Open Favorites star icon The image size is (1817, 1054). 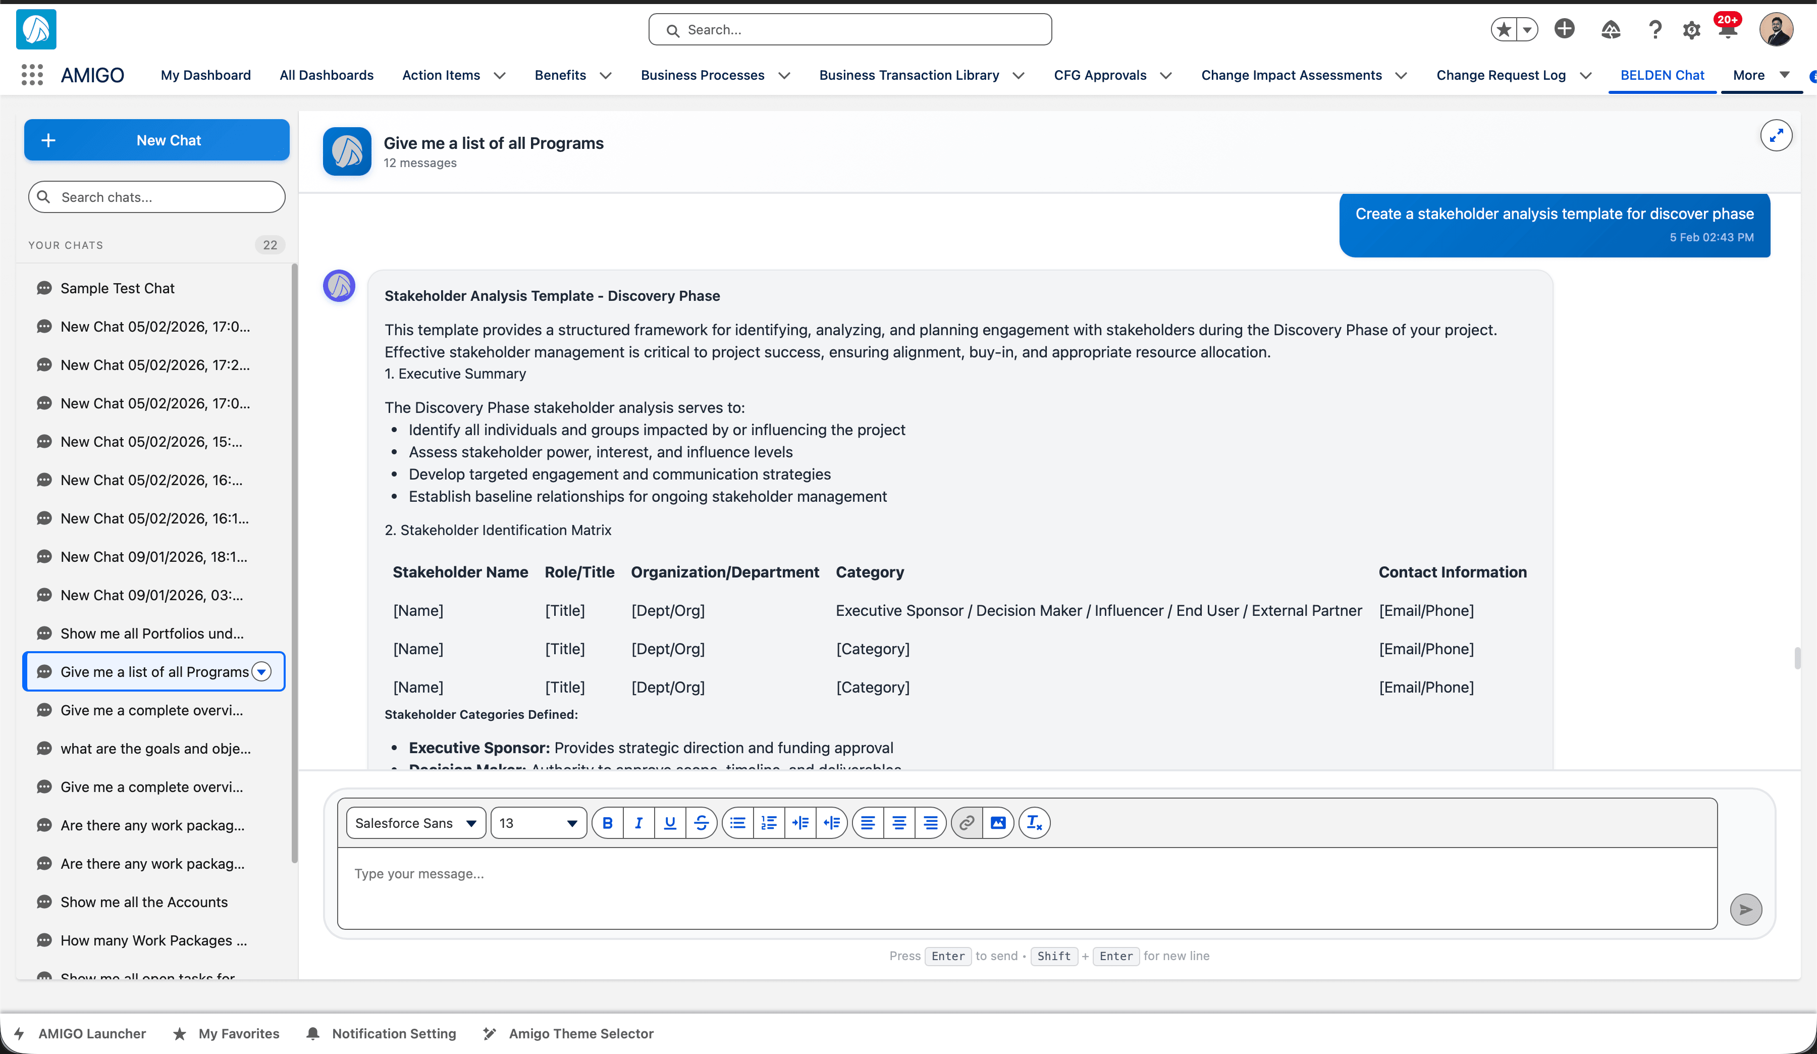[1504, 30]
